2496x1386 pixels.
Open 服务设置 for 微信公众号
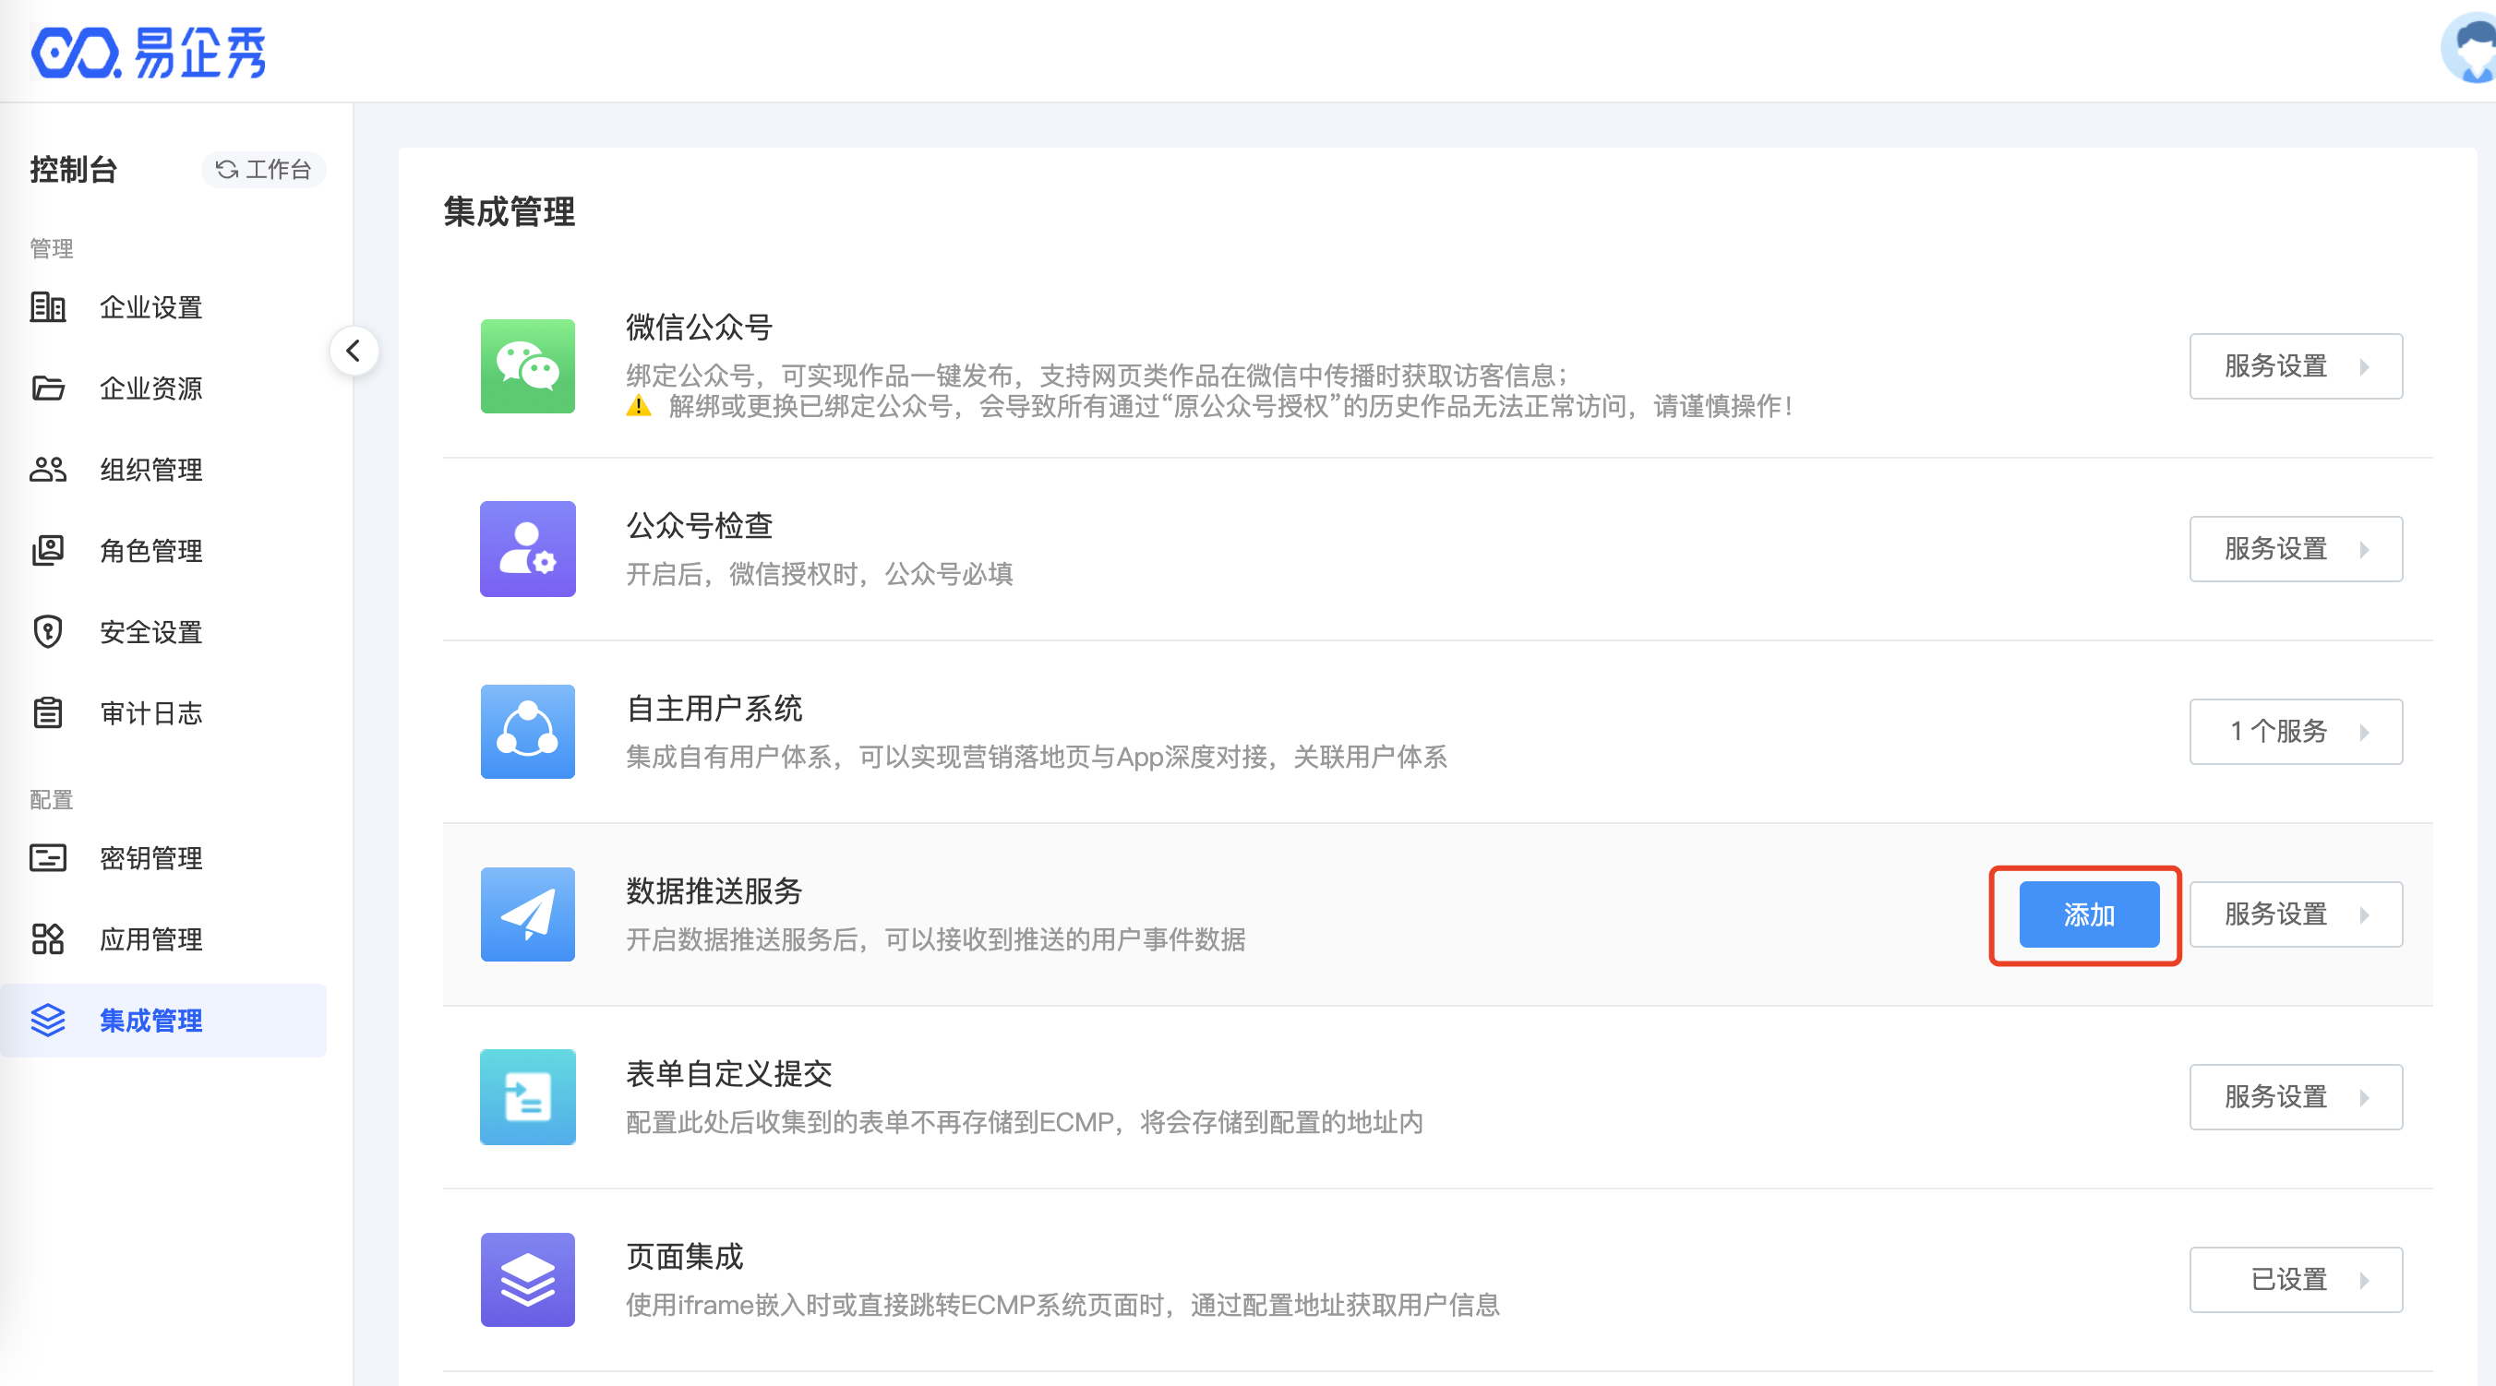pos(2296,366)
